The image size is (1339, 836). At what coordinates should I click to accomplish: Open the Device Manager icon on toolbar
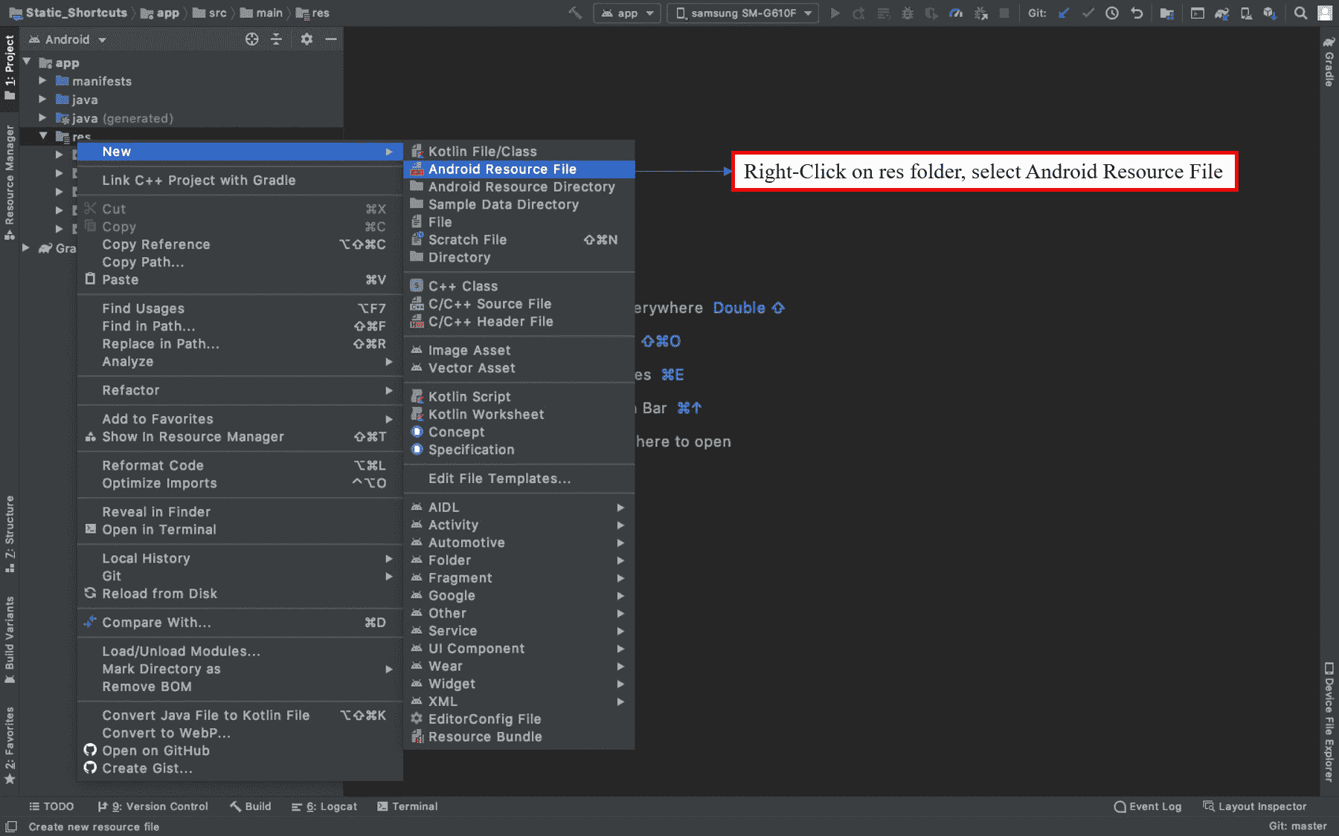click(x=1247, y=13)
